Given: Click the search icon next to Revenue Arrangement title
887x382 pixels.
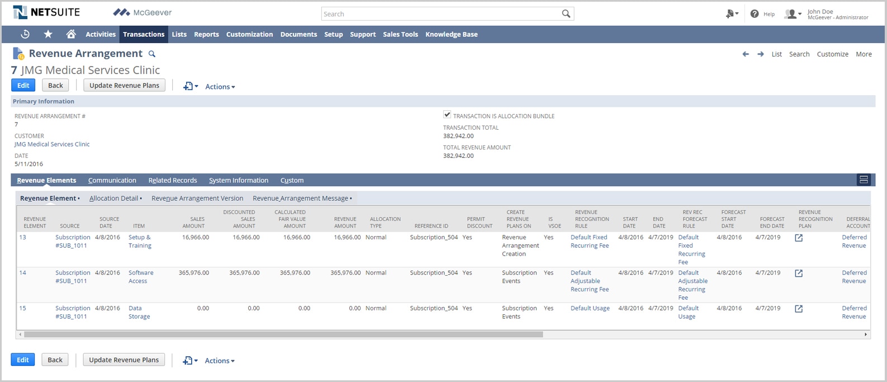Looking at the screenshot, I should coord(152,54).
